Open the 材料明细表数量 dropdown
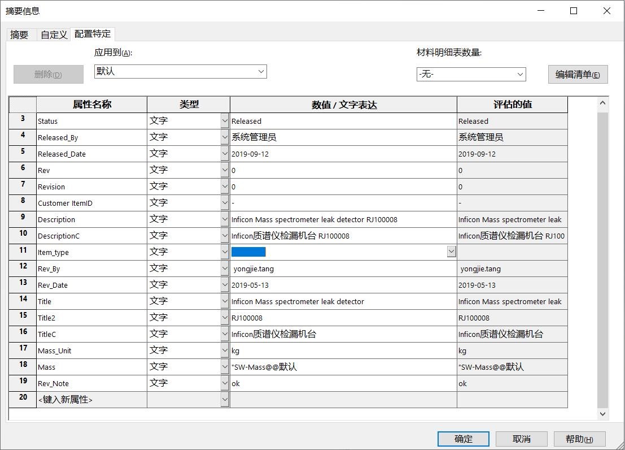Screen dimensions: 625x450 (471, 74)
